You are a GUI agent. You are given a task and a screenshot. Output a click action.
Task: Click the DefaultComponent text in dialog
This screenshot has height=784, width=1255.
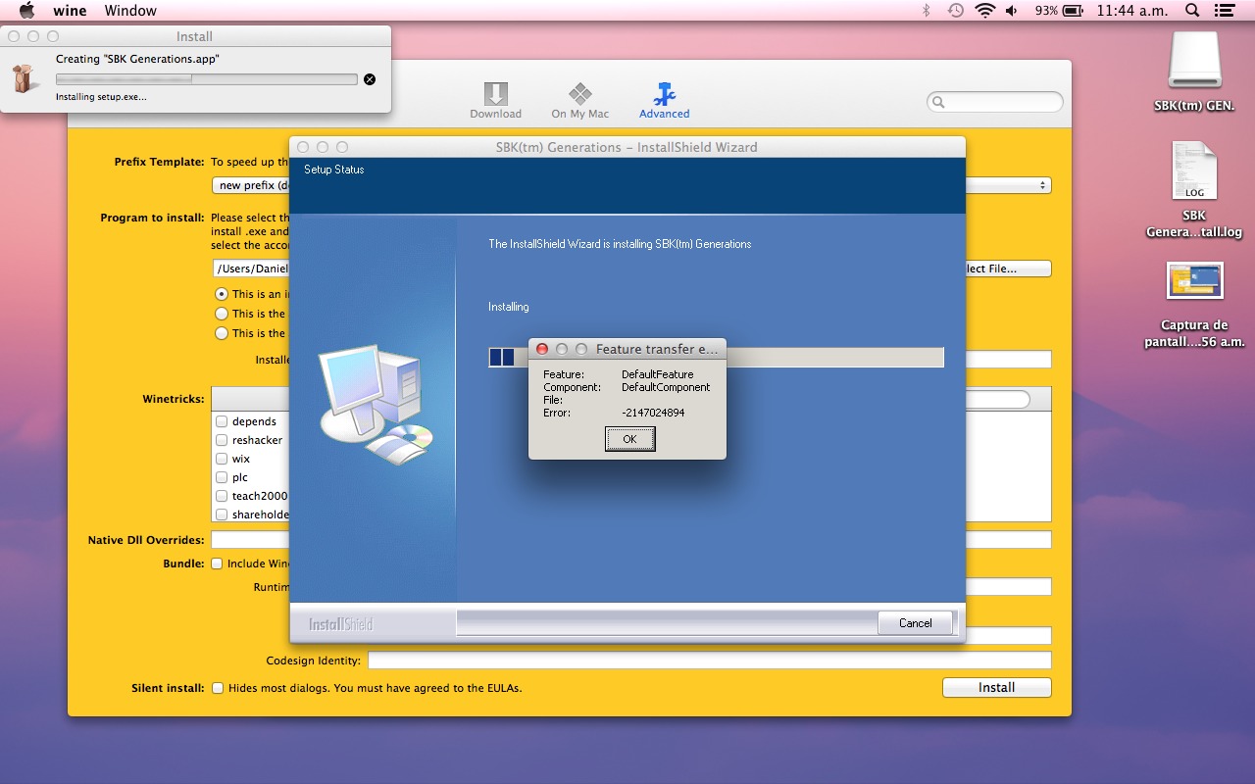click(666, 387)
